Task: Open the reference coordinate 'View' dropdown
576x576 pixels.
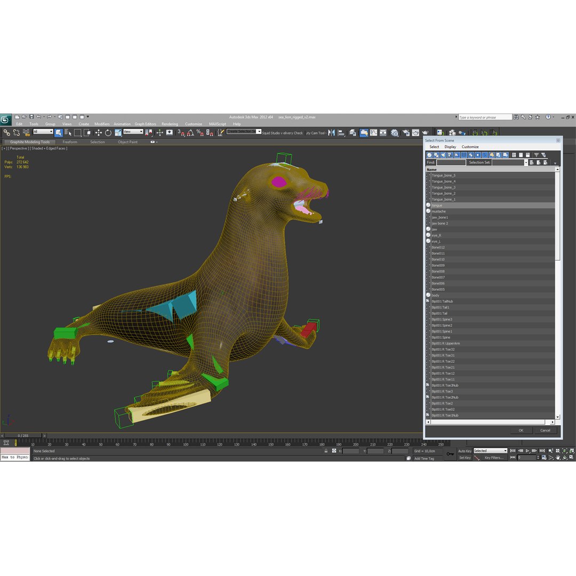Action: 133,132
